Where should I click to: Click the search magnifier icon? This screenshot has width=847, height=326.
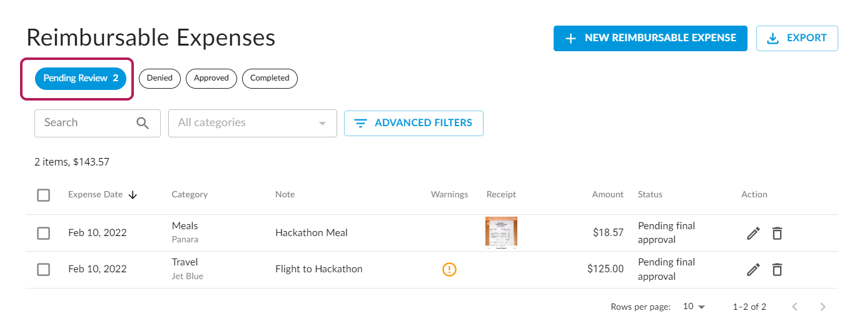click(143, 123)
